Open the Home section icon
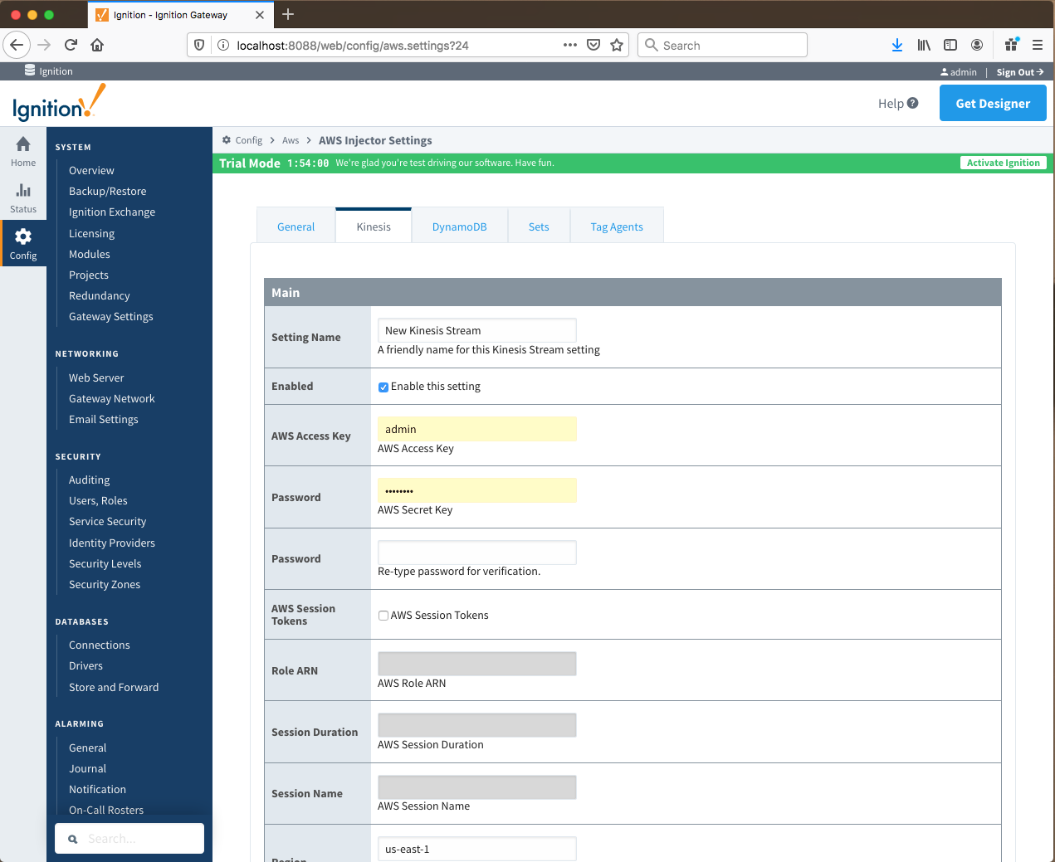The height and width of the screenshot is (862, 1055). tap(23, 145)
